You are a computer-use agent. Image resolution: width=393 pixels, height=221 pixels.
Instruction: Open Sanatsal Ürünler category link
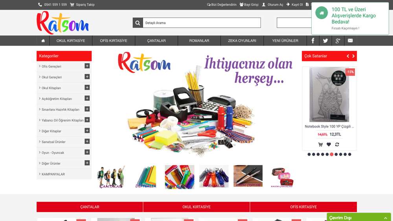coord(53,142)
